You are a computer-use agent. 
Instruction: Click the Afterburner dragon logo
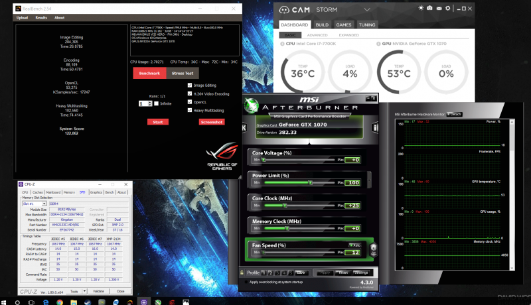coord(252,105)
